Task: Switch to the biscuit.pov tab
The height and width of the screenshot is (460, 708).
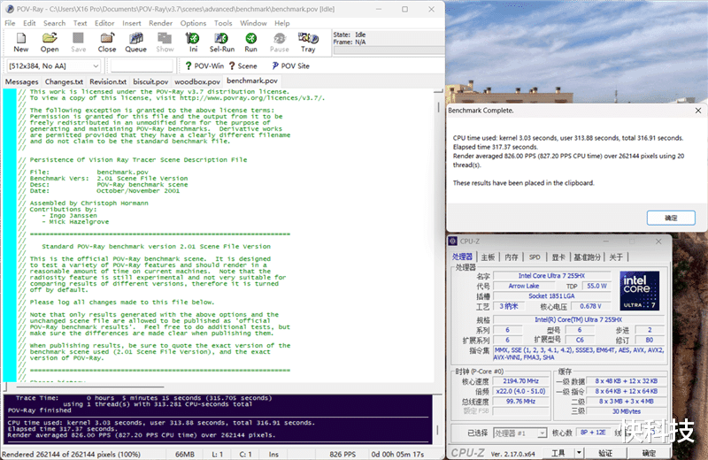Action: [x=150, y=81]
